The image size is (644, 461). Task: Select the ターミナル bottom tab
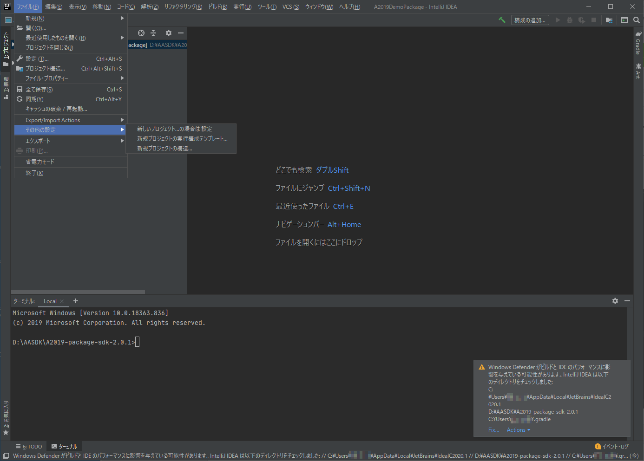(x=65, y=446)
